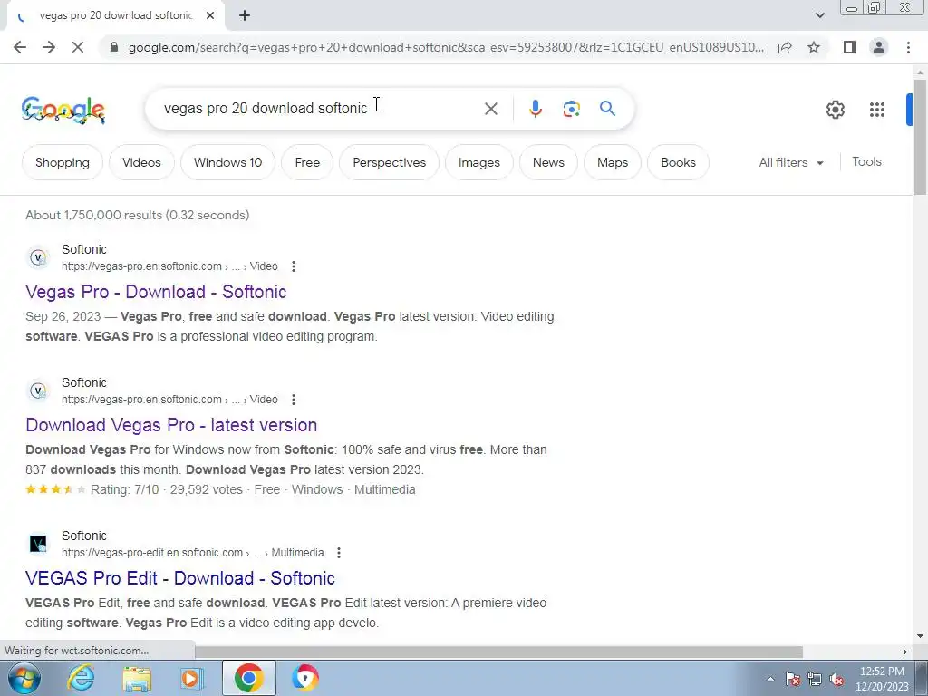
Task: Switch to News results
Action: tap(548, 162)
